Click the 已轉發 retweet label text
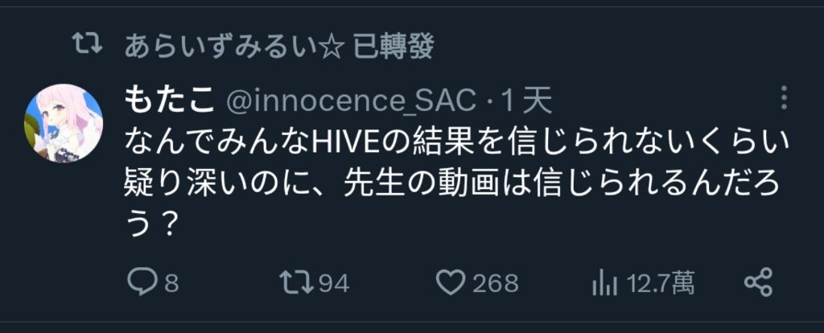 click(x=393, y=47)
